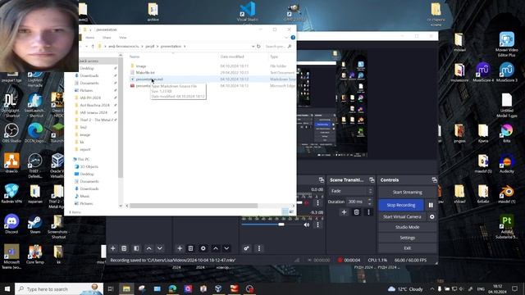Open Explorer help question mark icon
The image size is (525, 295).
(293, 38)
